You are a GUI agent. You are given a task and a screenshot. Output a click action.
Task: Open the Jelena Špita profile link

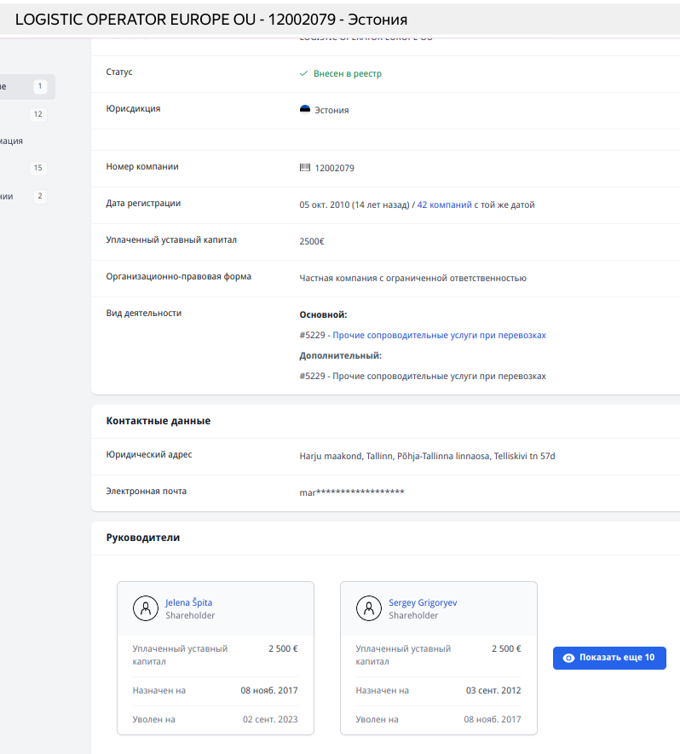[188, 602]
